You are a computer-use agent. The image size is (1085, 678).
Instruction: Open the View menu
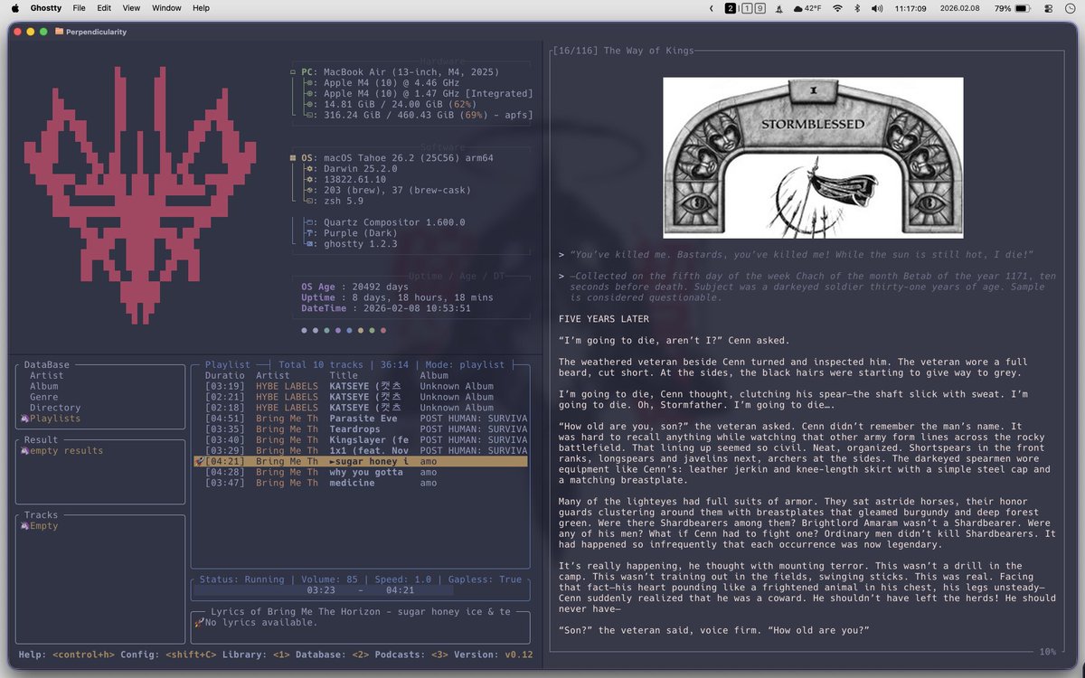pyautogui.click(x=131, y=8)
